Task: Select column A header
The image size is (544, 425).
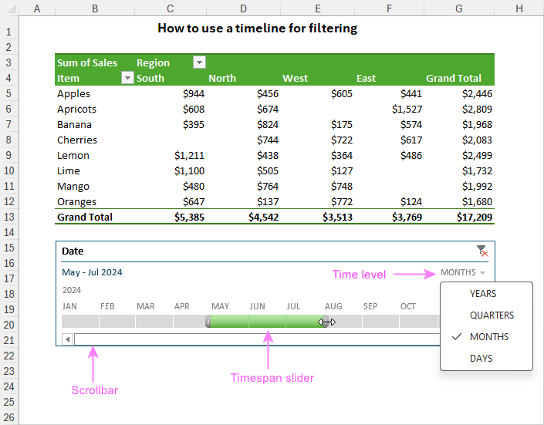Action: [37, 8]
